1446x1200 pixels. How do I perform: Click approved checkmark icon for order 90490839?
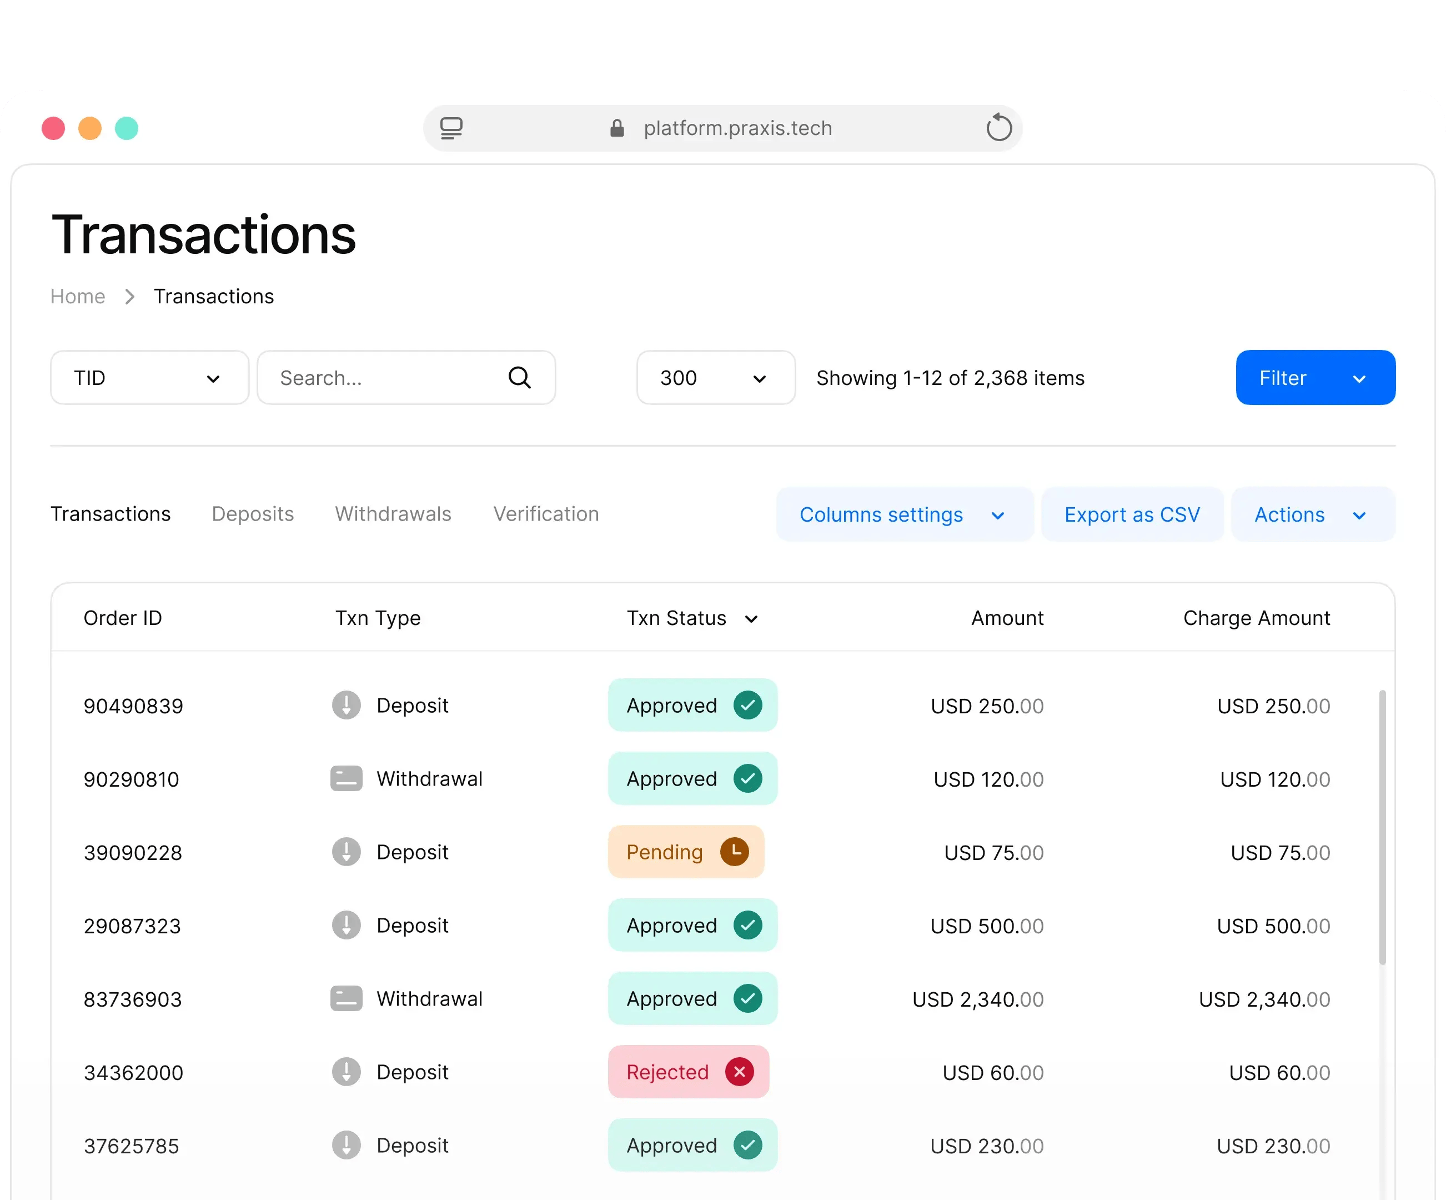[748, 704]
